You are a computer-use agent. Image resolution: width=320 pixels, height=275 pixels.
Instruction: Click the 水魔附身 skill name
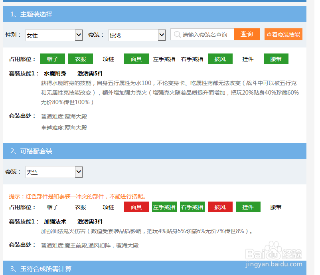pyautogui.click(x=55, y=73)
